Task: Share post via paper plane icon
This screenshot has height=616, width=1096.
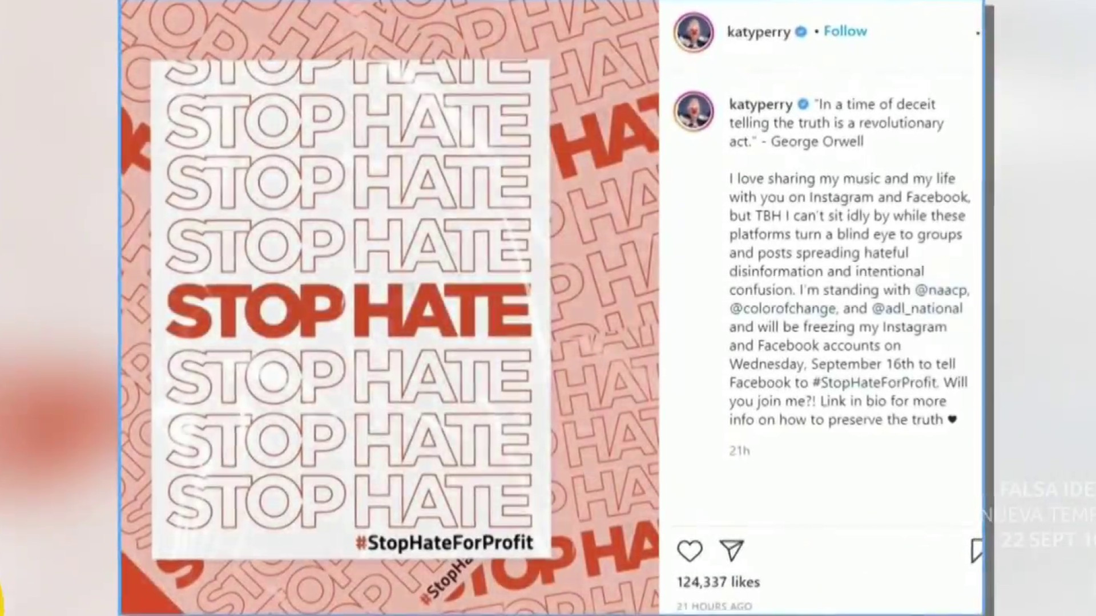Action: [732, 550]
